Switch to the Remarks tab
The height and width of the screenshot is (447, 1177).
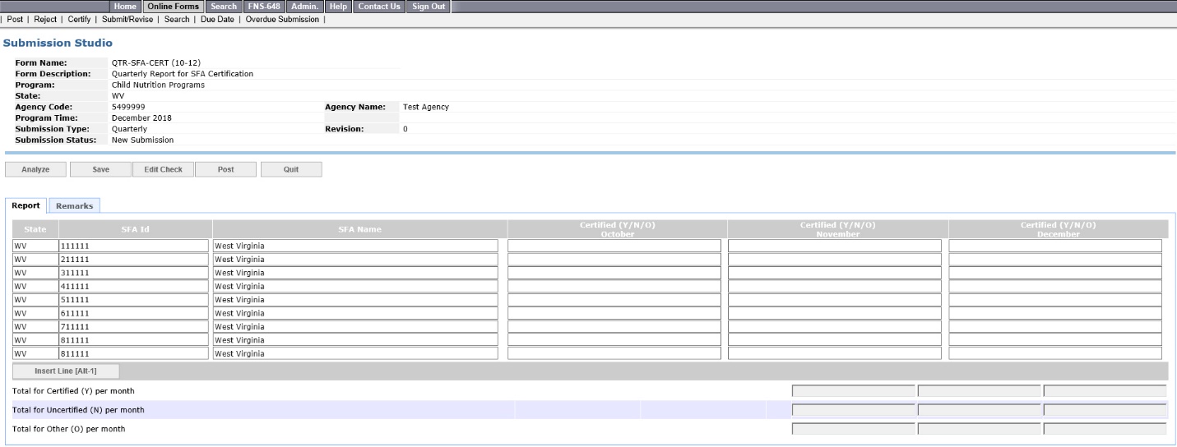pos(74,205)
